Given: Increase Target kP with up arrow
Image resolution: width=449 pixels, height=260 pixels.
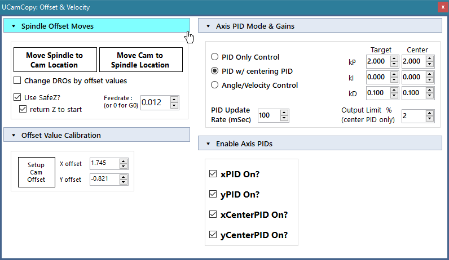Looking at the screenshot, I should [x=394, y=59].
